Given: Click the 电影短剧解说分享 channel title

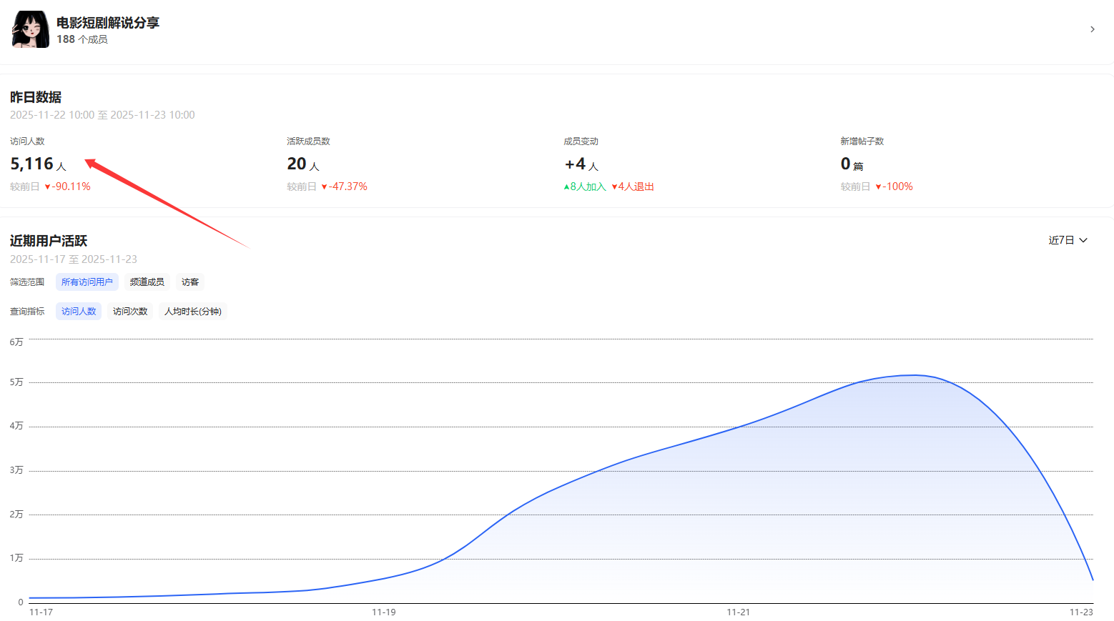Looking at the screenshot, I should (108, 23).
